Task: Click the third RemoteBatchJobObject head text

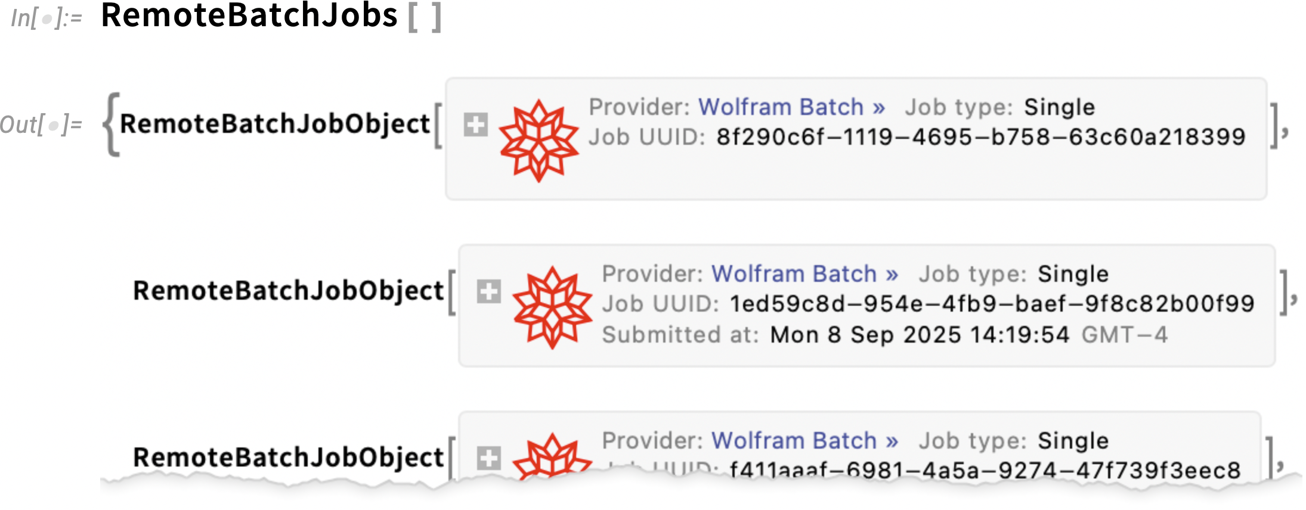Action: coord(288,458)
